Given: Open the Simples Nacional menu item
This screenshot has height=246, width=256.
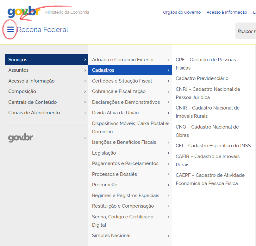Looking at the screenshot, I should (111, 236).
